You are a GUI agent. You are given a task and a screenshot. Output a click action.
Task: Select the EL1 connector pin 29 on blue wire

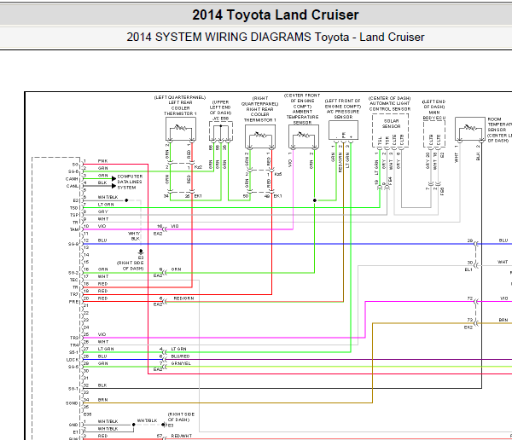(475, 244)
